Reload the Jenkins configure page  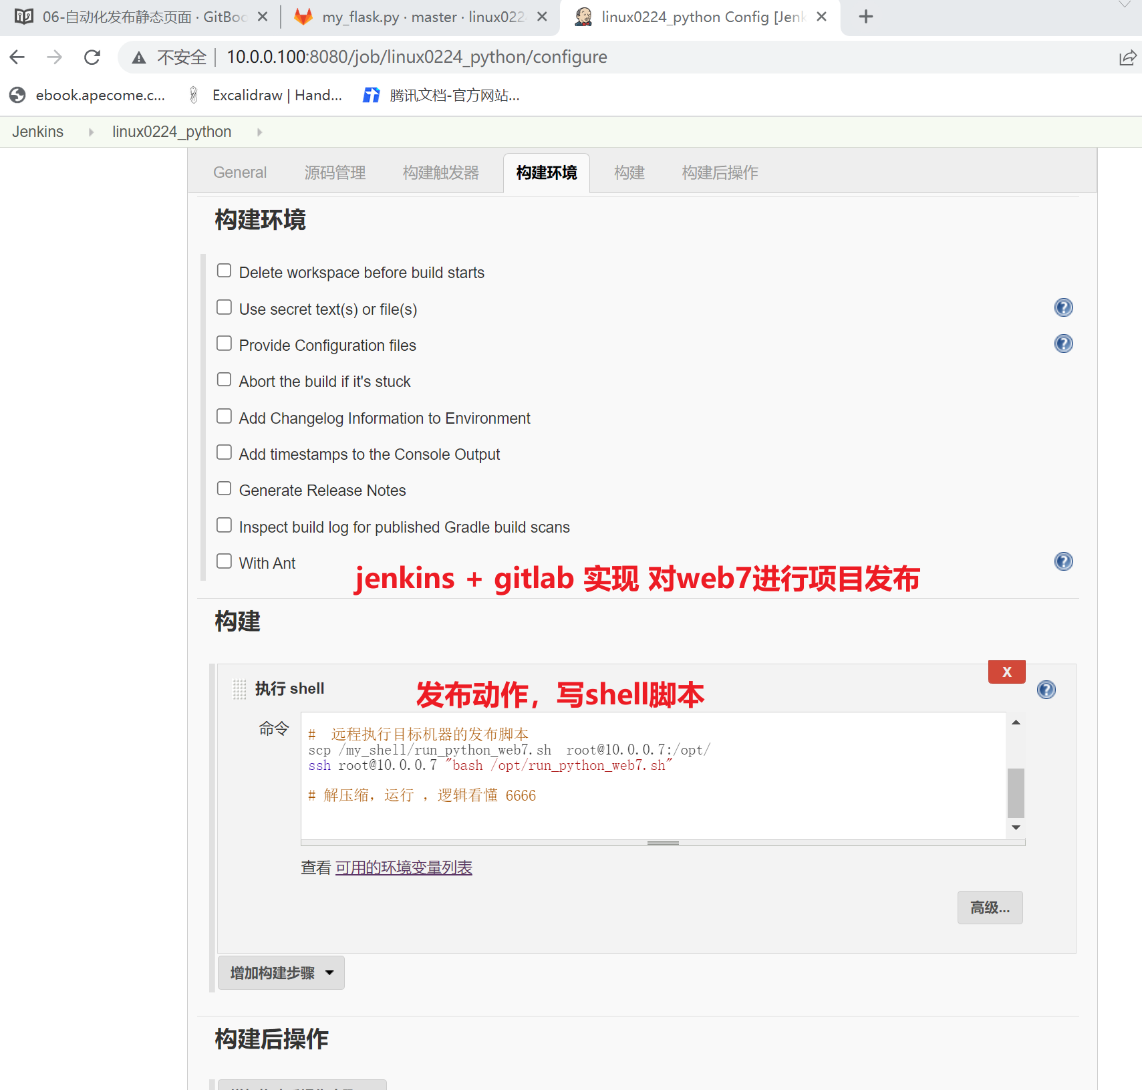[92, 57]
